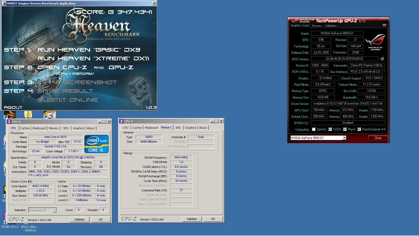Click OK in the CPU-Z CPU window

[x=101, y=219]
